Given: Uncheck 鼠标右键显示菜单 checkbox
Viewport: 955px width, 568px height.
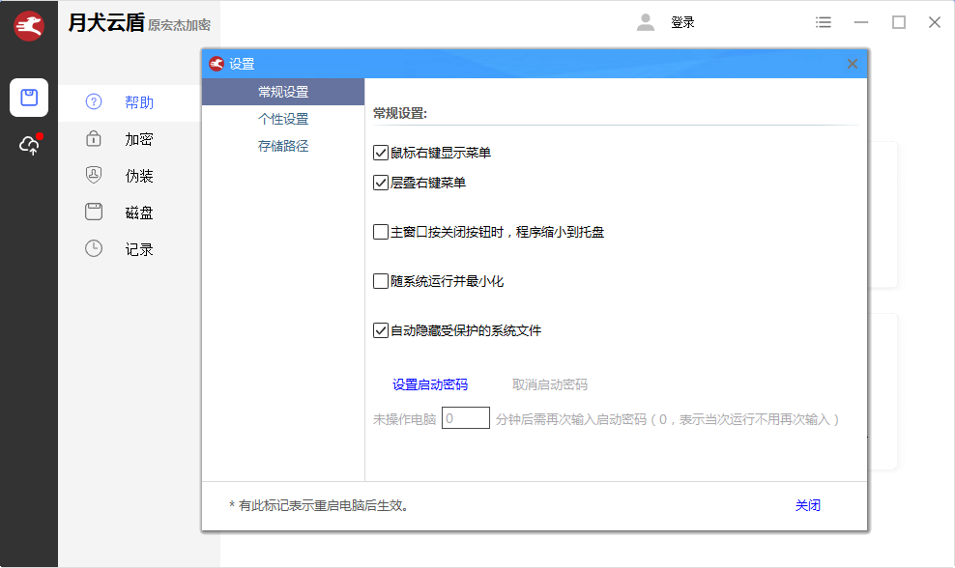Looking at the screenshot, I should pos(381,153).
